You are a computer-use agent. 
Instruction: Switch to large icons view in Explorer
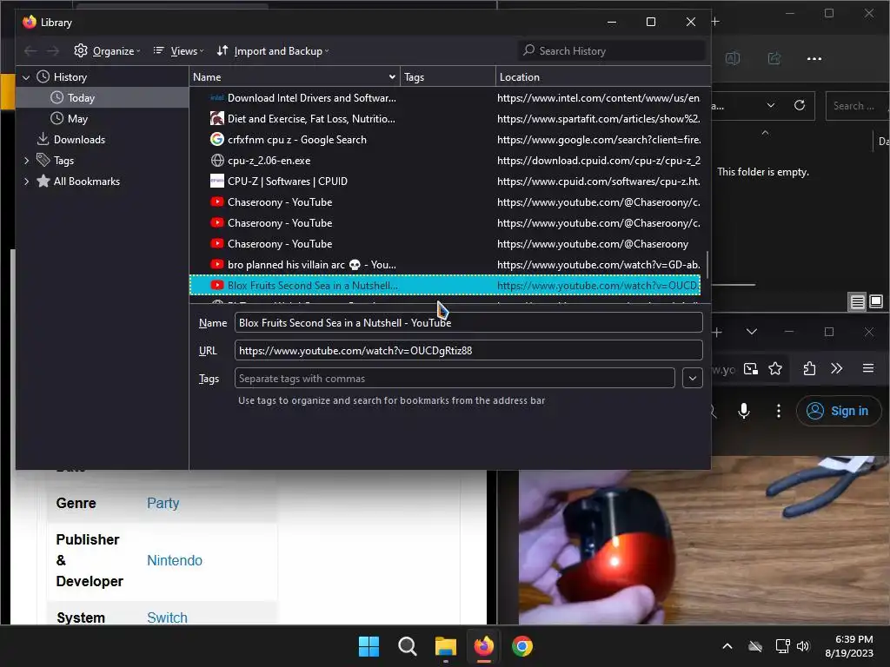(x=876, y=301)
